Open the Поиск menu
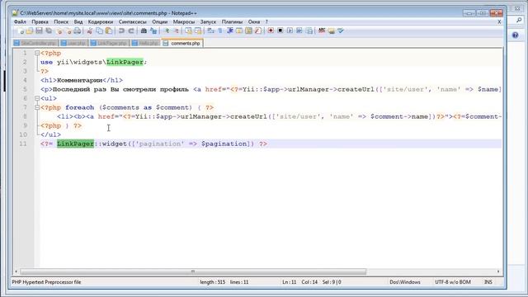This screenshot has width=528, height=297. (x=61, y=22)
